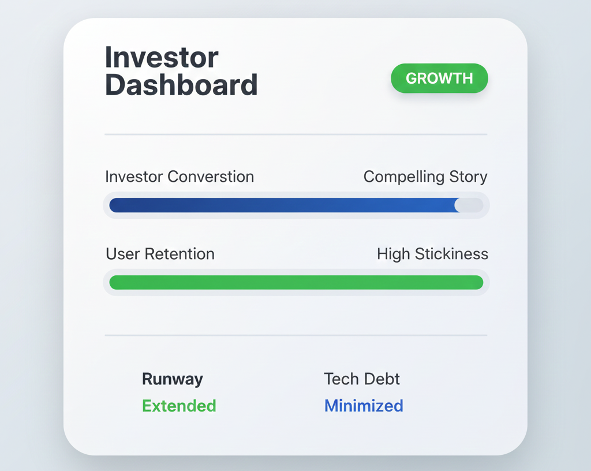The height and width of the screenshot is (471, 591).
Task: Click the green Extended status text
Action: [x=179, y=406]
